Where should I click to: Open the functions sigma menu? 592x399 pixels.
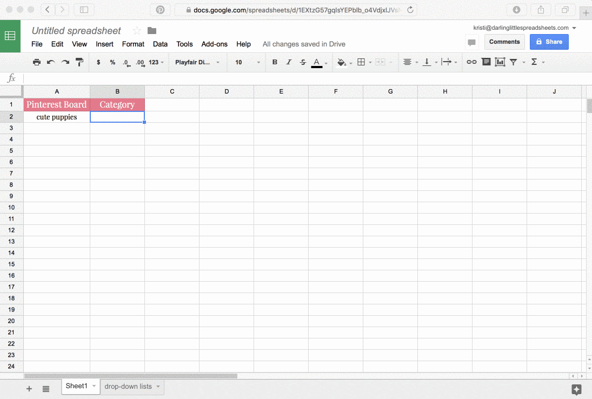click(534, 62)
